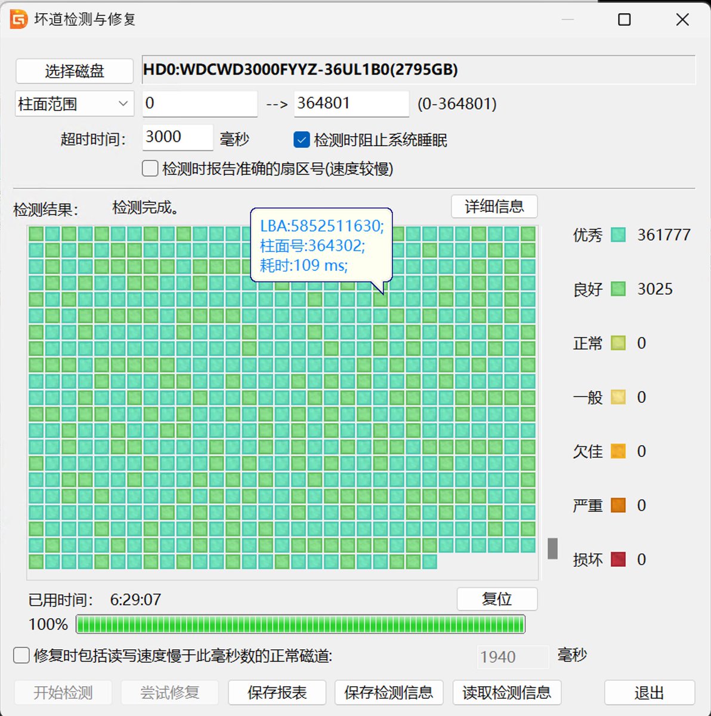Click the 退出 button

click(650, 693)
